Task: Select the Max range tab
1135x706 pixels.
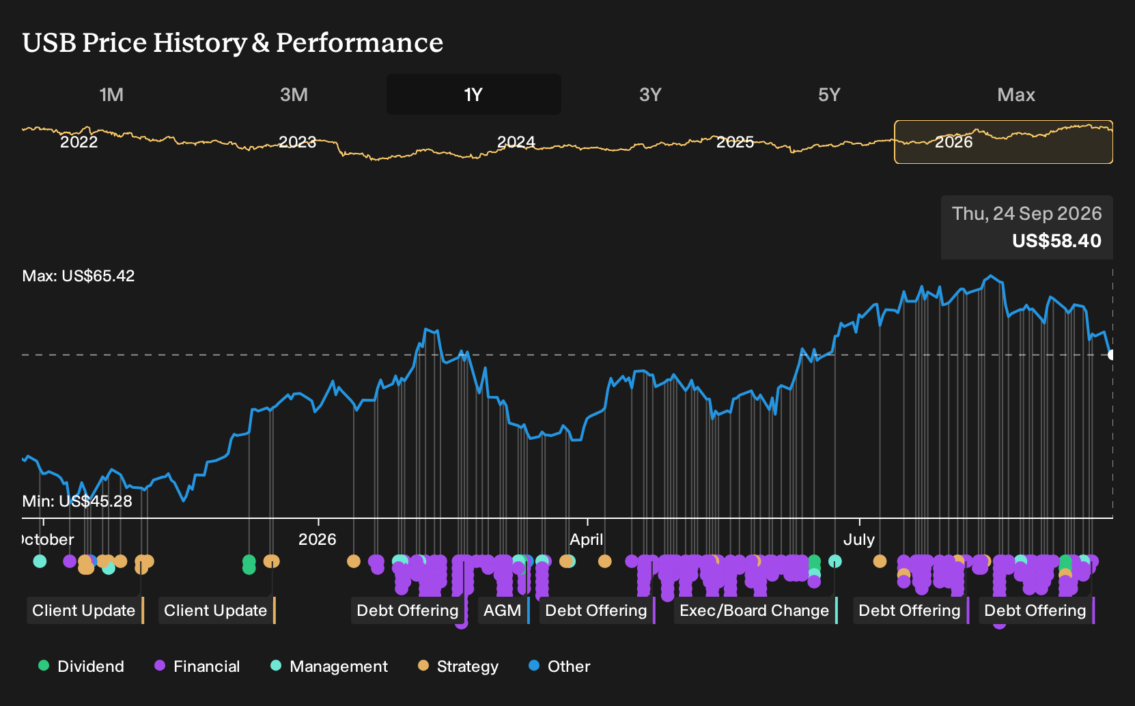Action: pos(1016,94)
